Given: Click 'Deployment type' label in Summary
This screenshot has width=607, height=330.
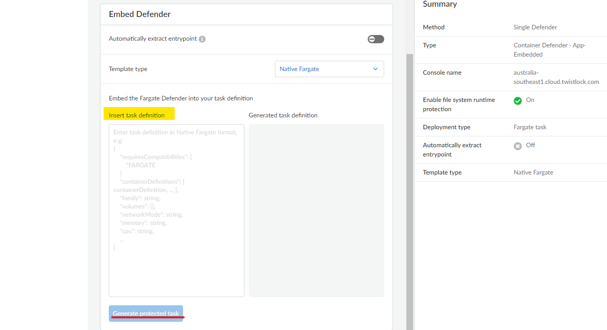Looking at the screenshot, I should [447, 127].
